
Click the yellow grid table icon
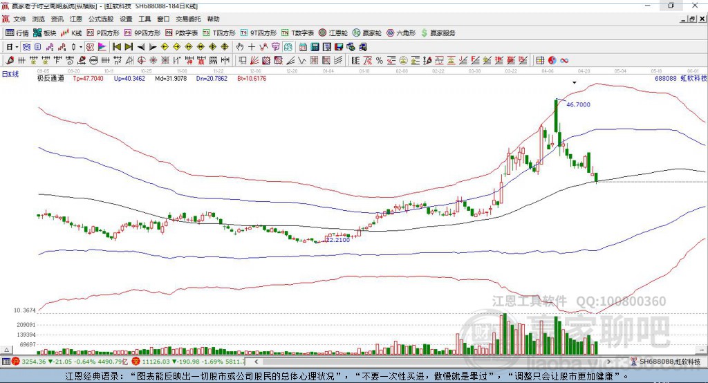pyautogui.click(x=540, y=61)
